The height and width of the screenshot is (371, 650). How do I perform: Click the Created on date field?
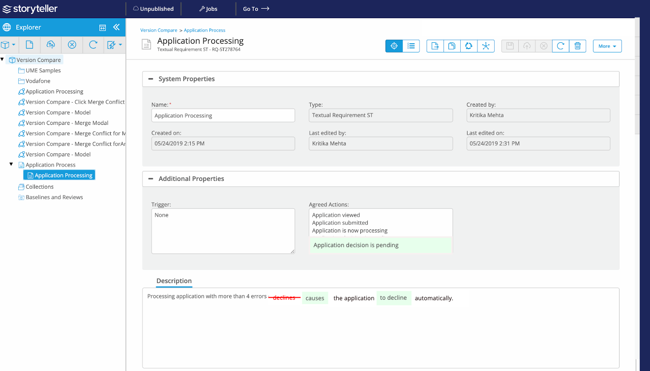223,143
